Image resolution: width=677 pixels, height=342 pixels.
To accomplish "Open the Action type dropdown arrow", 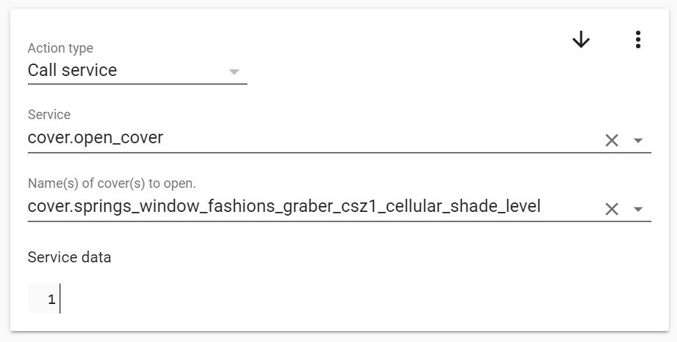I will pos(233,72).
